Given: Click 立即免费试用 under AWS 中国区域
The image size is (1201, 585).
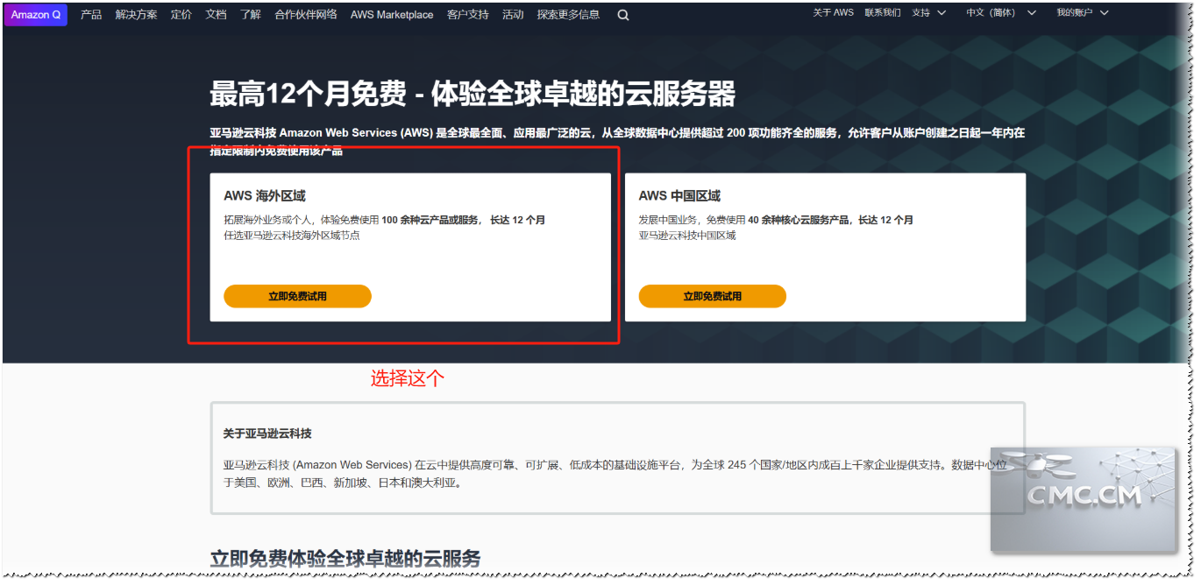Looking at the screenshot, I should pos(713,297).
